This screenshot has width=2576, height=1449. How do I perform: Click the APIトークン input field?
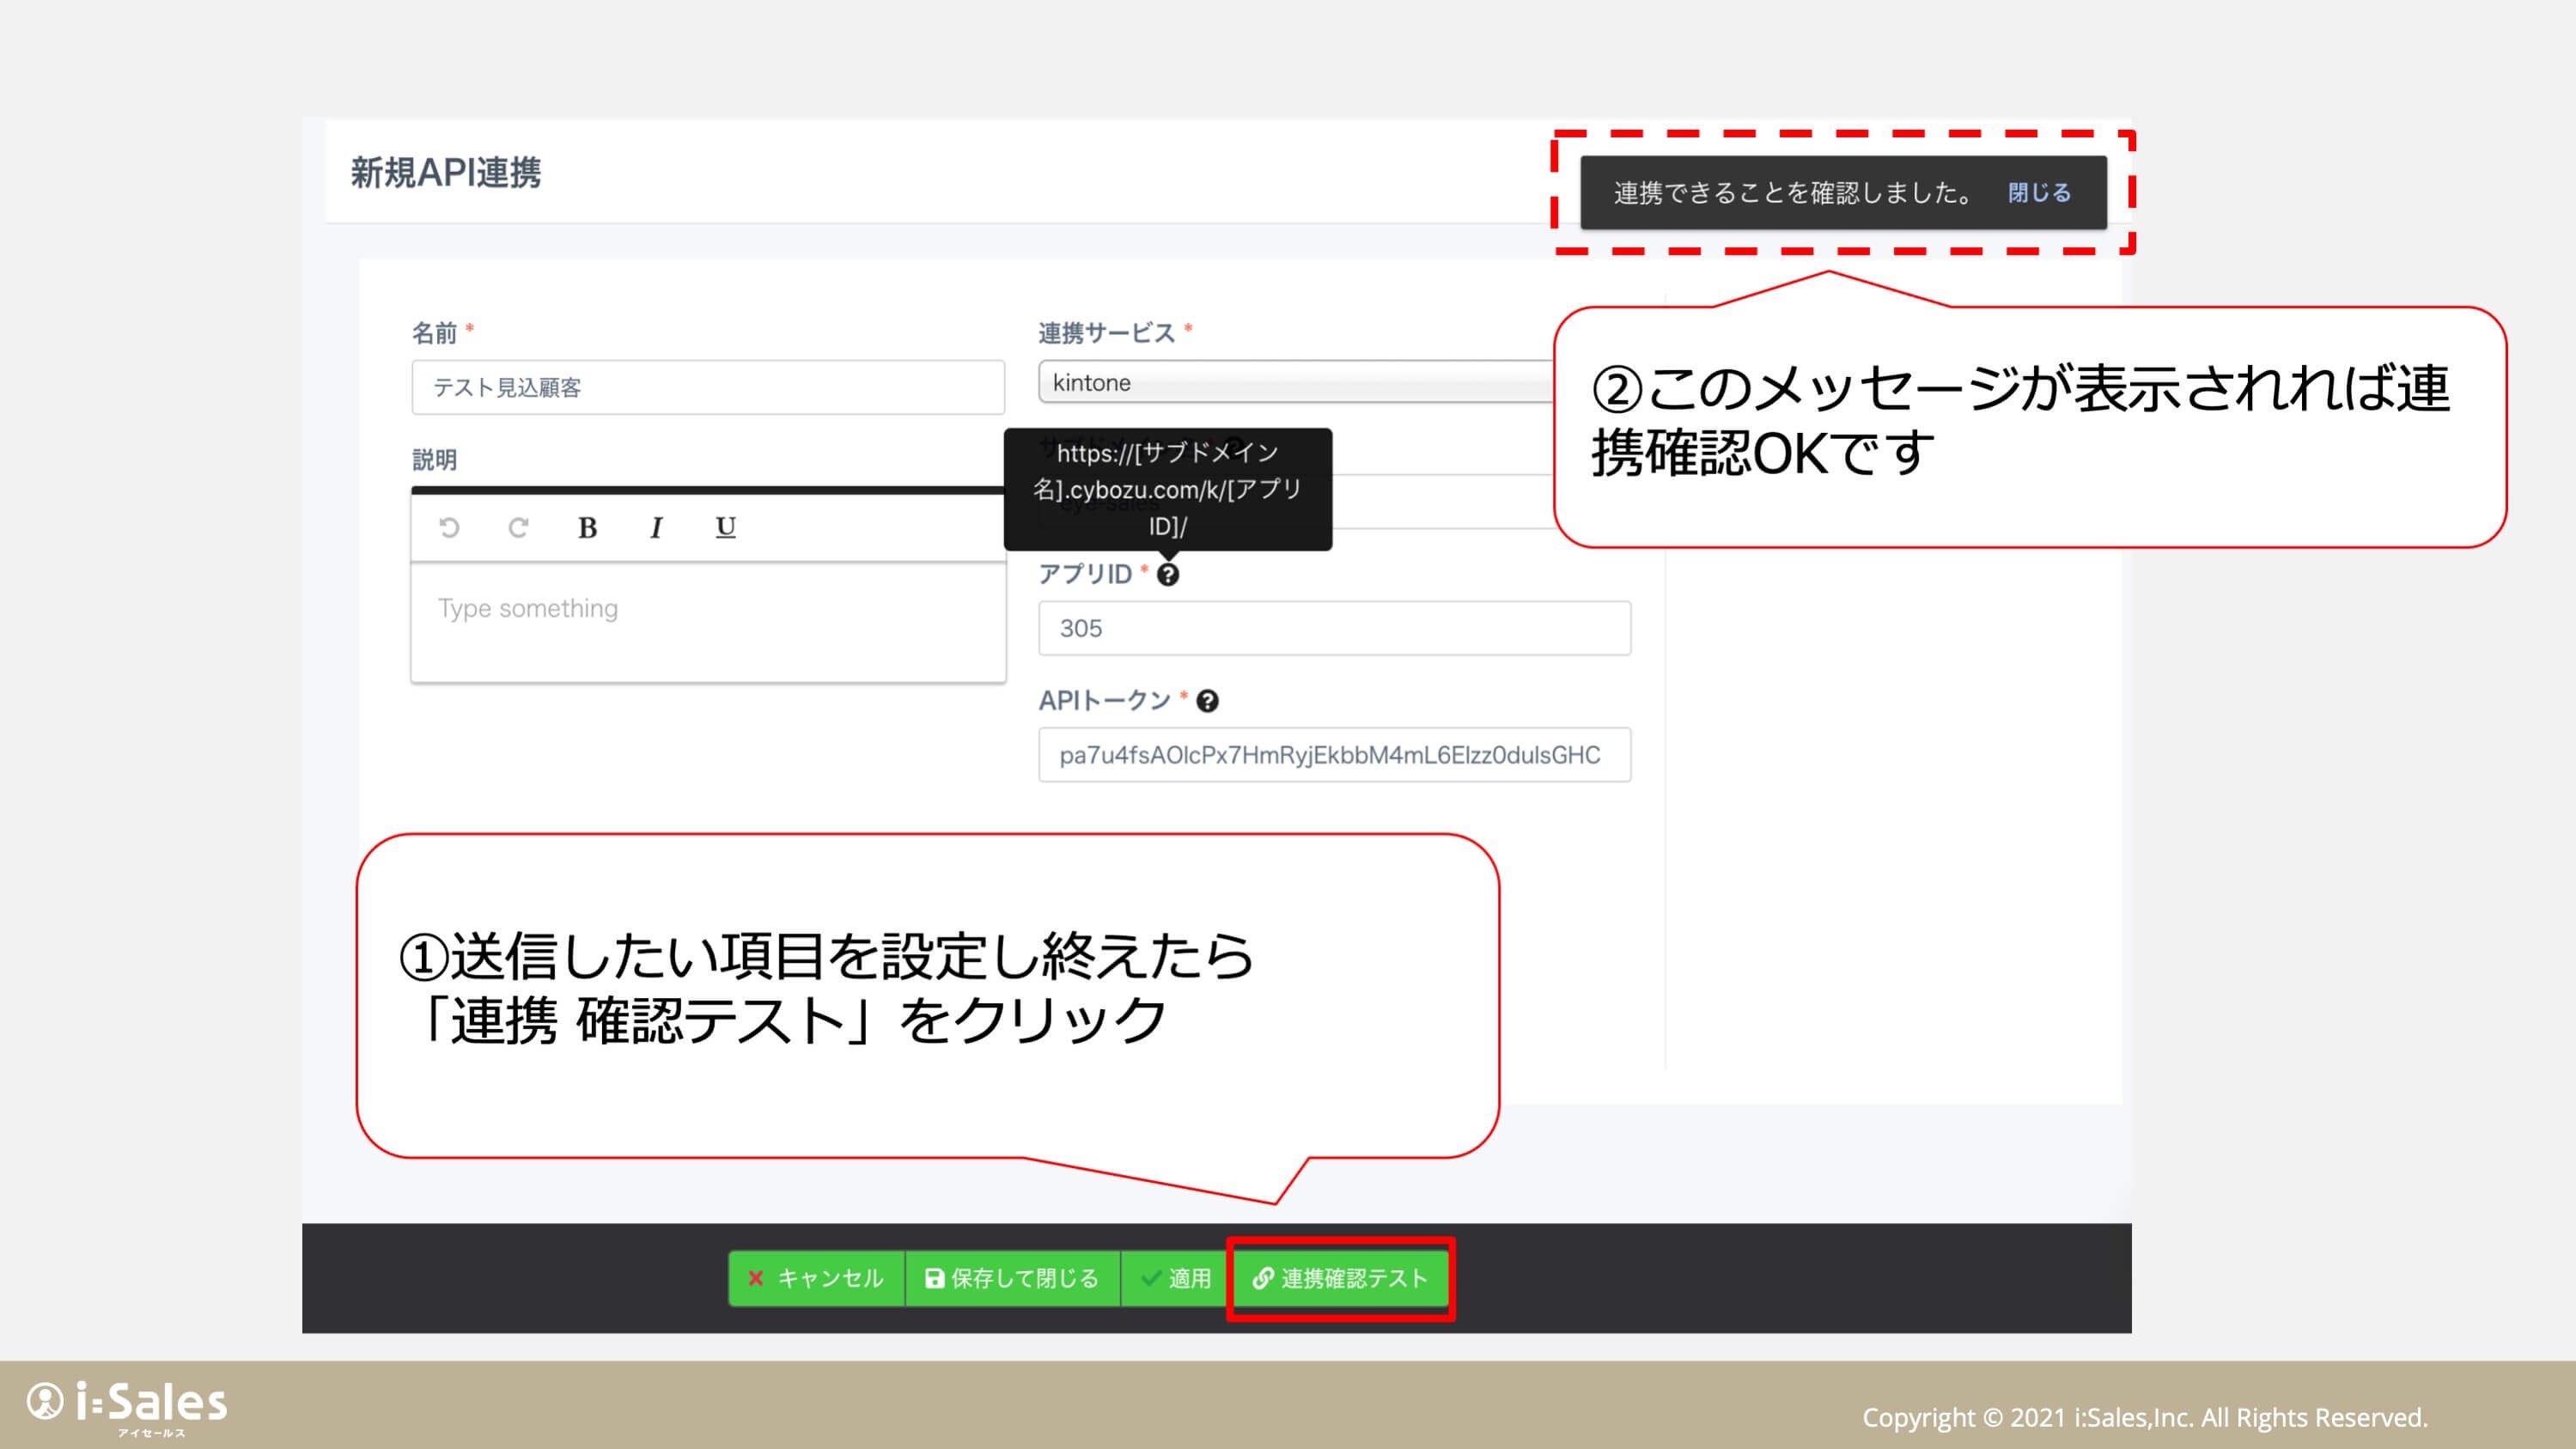pyautogui.click(x=1334, y=755)
